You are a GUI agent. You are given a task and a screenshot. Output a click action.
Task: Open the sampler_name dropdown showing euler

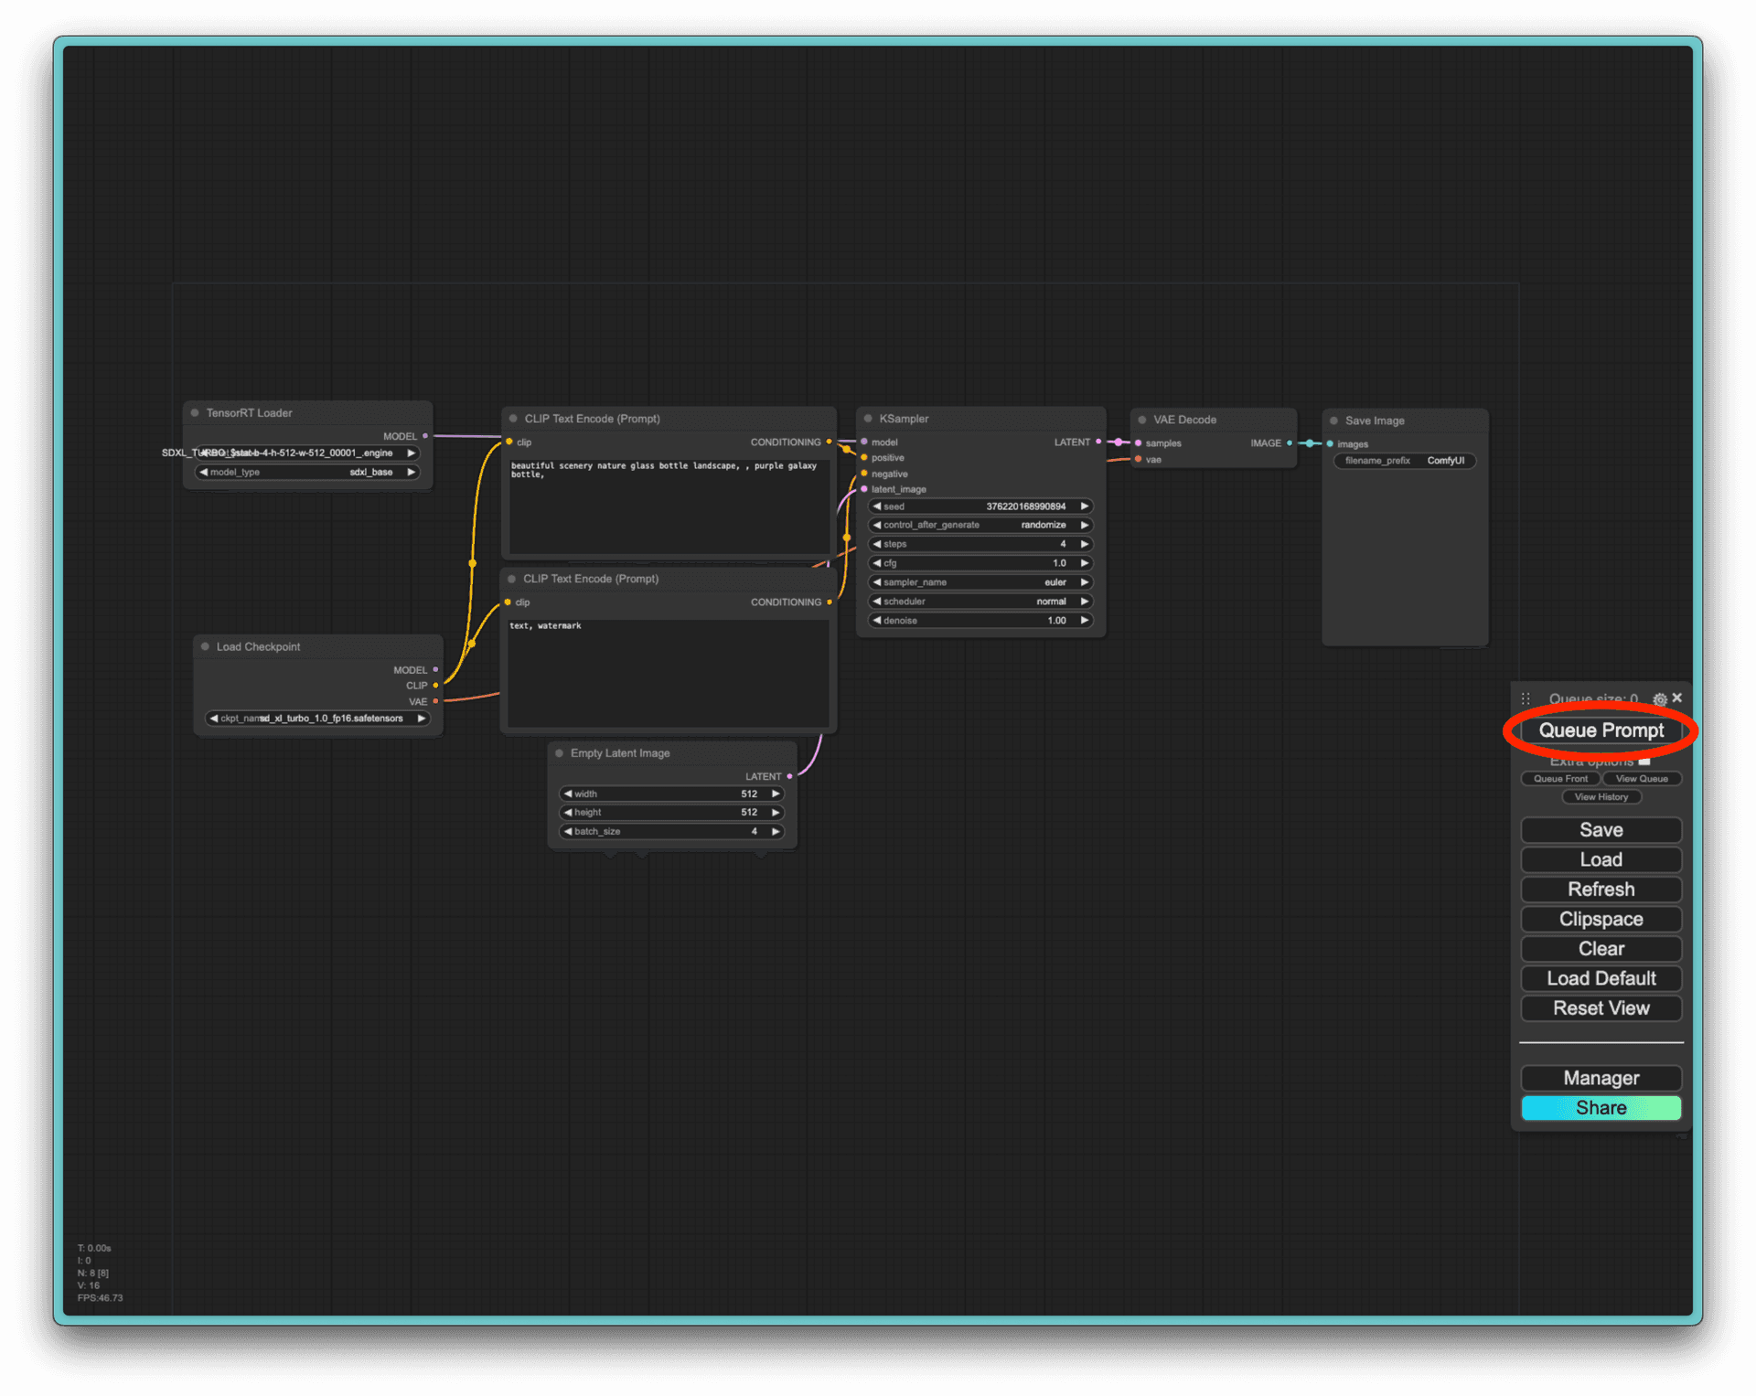pyautogui.click(x=980, y=582)
